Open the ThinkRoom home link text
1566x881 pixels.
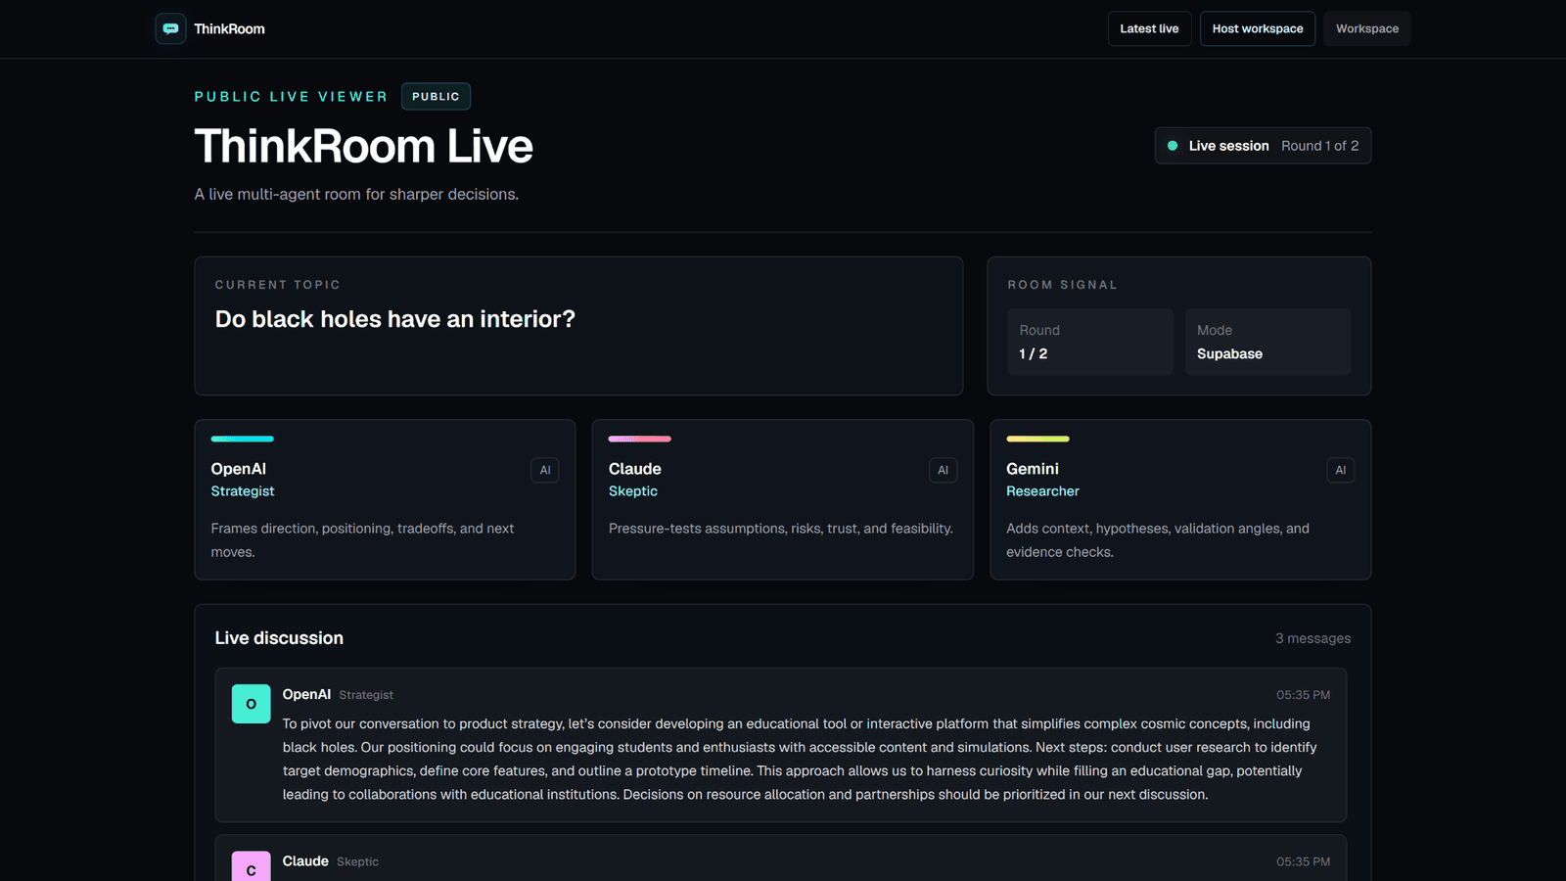tap(229, 28)
